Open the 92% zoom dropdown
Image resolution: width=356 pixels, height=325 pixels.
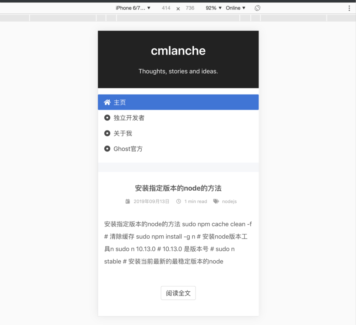[x=213, y=7]
